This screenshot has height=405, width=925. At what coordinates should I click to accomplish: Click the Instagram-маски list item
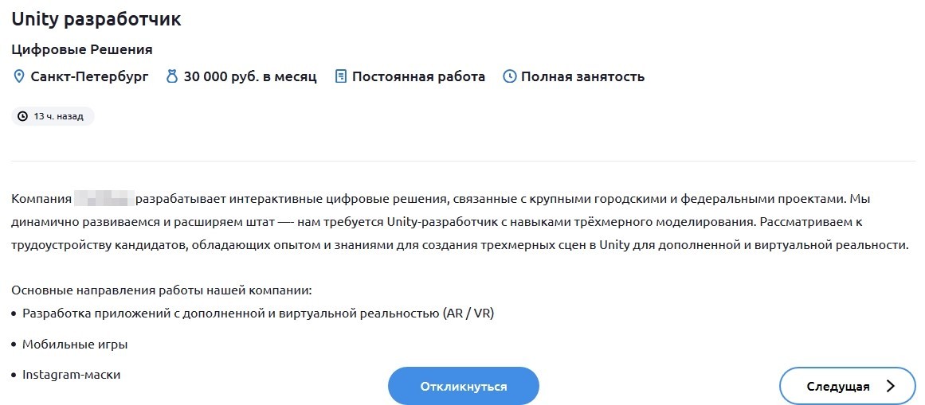(72, 374)
